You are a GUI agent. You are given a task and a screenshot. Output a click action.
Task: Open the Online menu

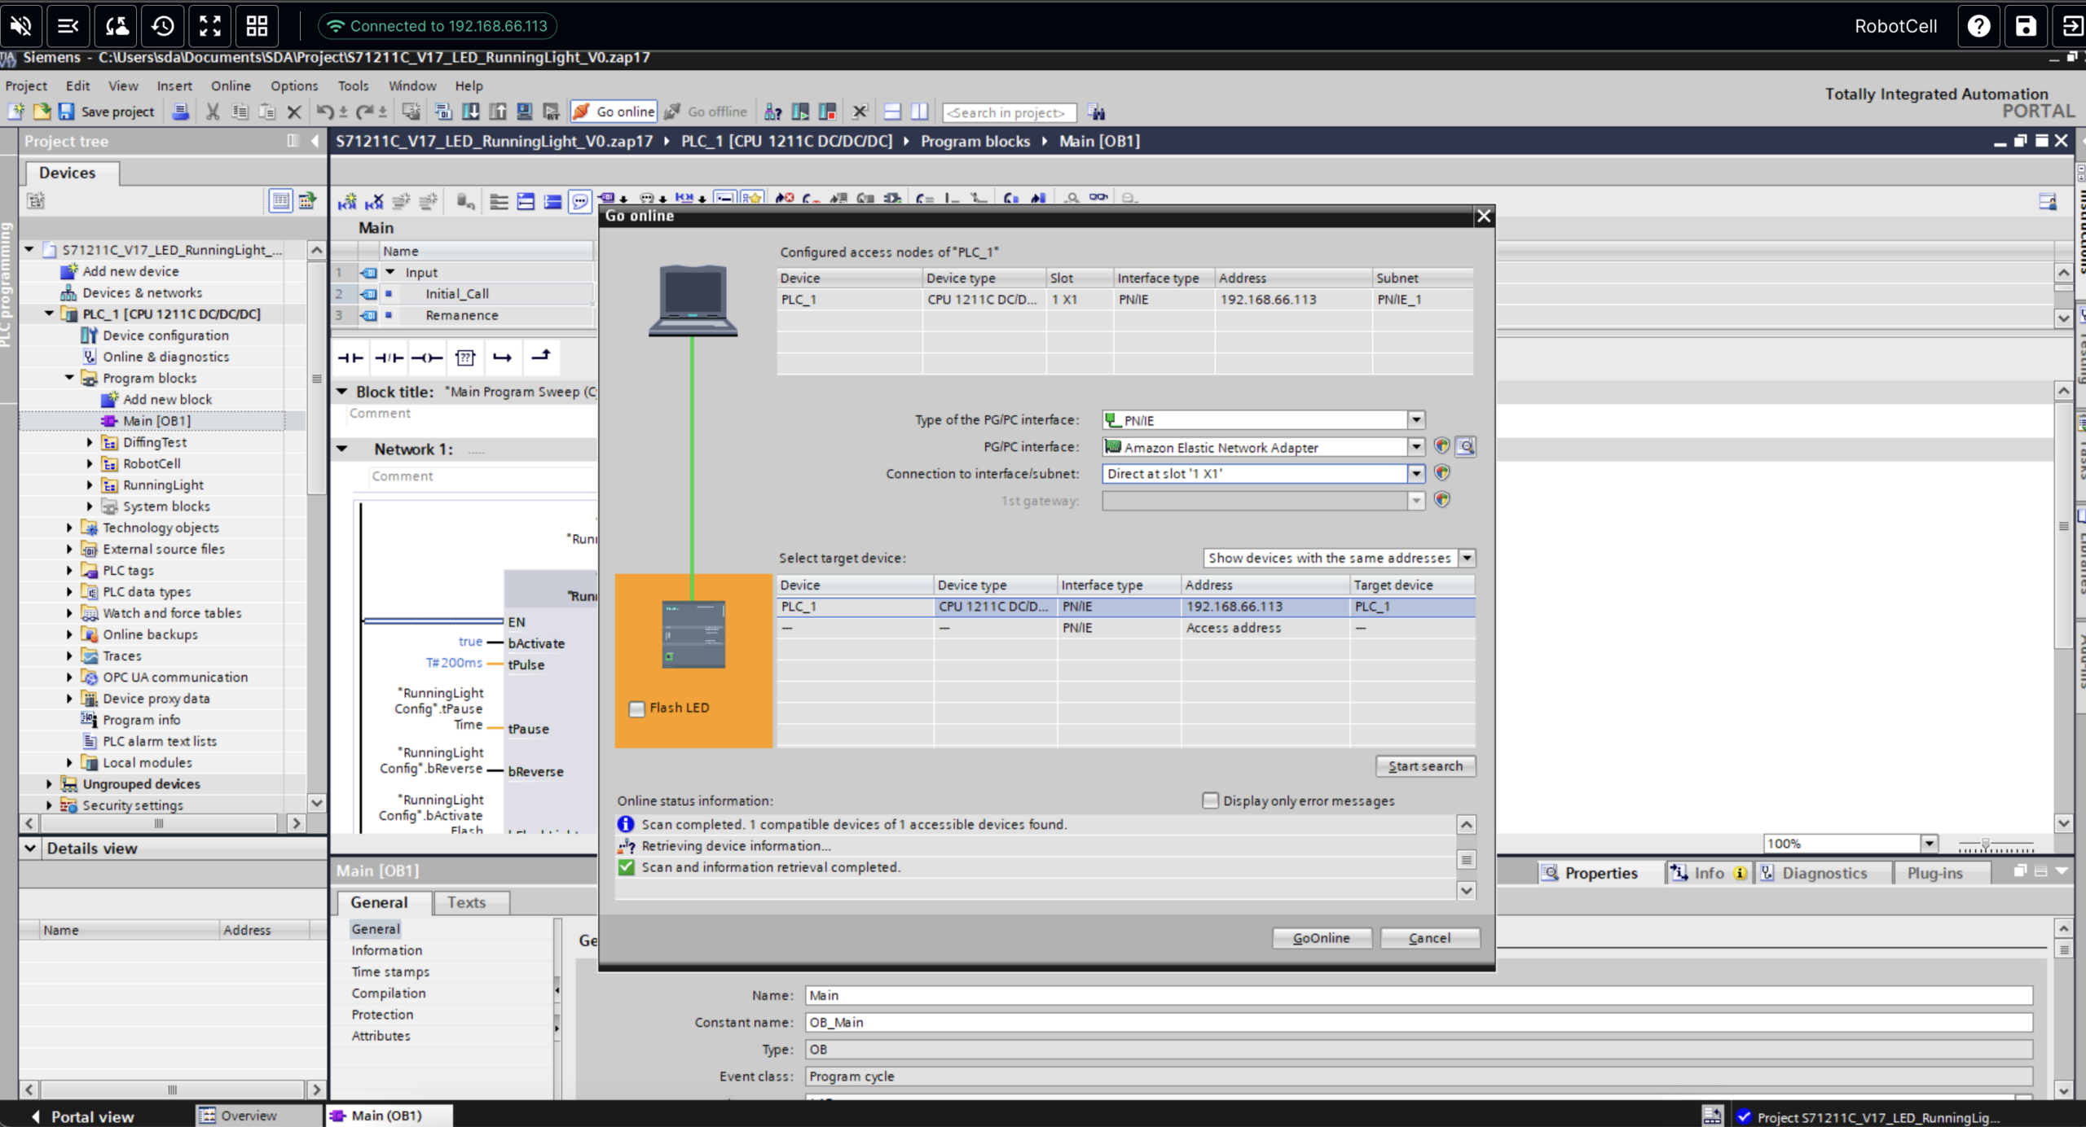coord(231,86)
